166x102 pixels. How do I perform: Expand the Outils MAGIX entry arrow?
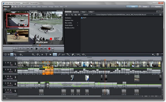coord(77,25)
